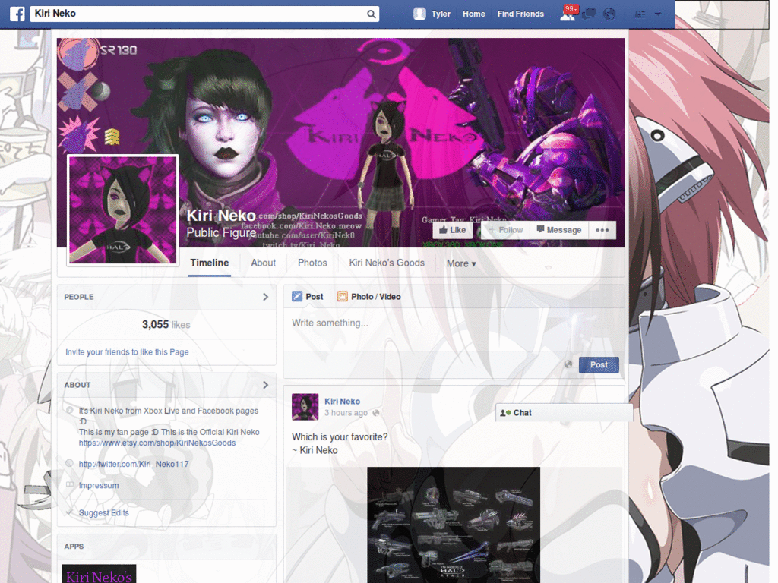Click the Photo / Video camera icon

click(343, 297)
